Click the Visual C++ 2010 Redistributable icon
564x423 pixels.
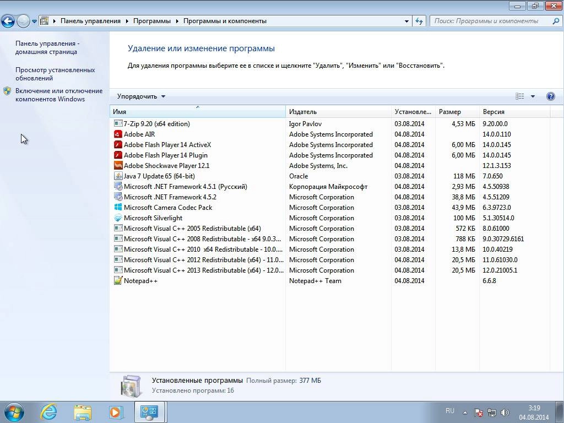click(118, 249)
